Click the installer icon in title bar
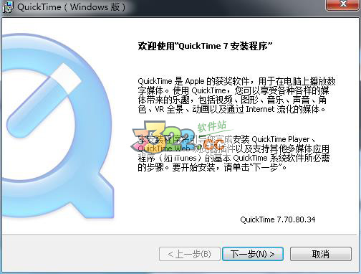This screenshot has height=274, width=361. 8,7
